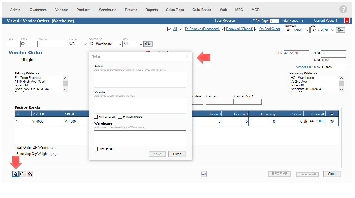Image resolution: width=355 pixels, height=198 pixels.
Task: Uncheck the Received (Closed) filter checkbox
Action: coord(223,29)
